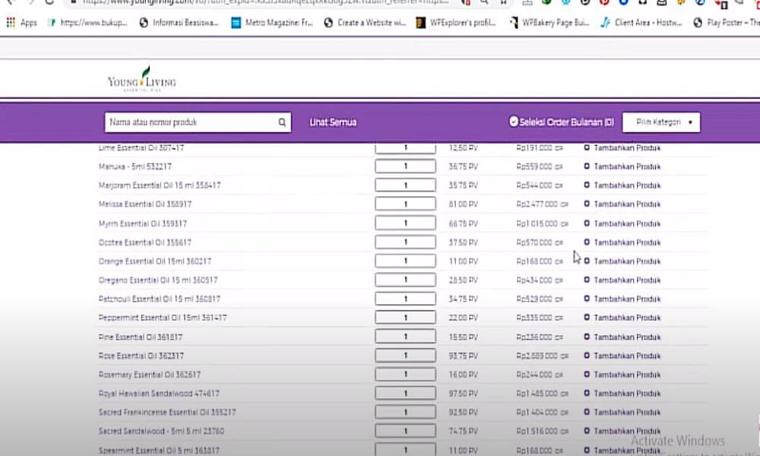Click the quantity field for Sacred Frankincense
Screen dimensions: 760x456
coord(405,413)
